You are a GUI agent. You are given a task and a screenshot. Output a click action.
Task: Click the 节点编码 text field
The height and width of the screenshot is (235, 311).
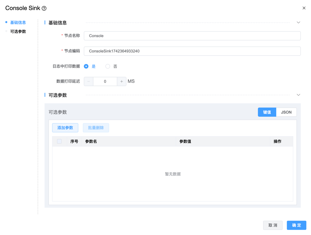point(192,51)
